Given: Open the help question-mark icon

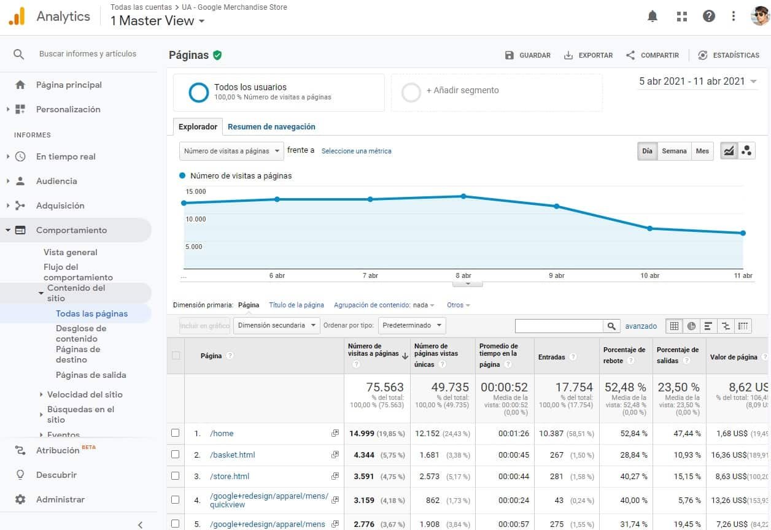Looking at the screenshot, I should 709,17.
